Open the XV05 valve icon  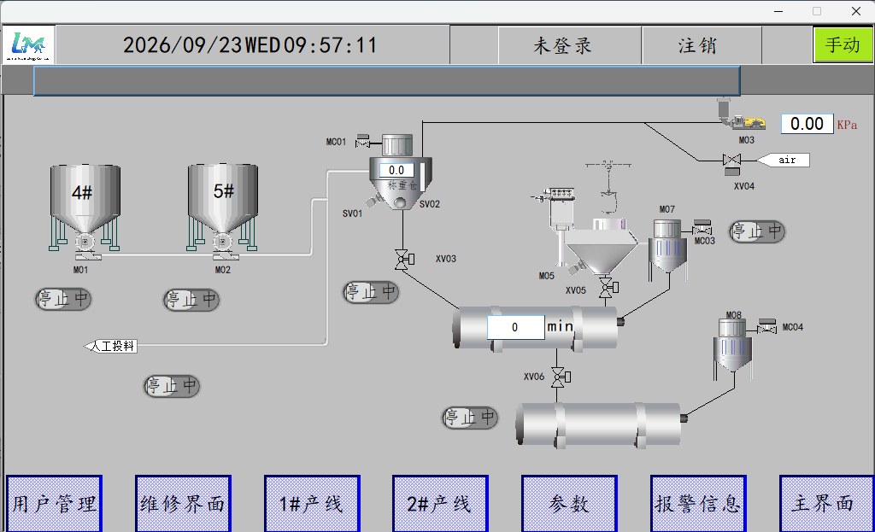608,289
